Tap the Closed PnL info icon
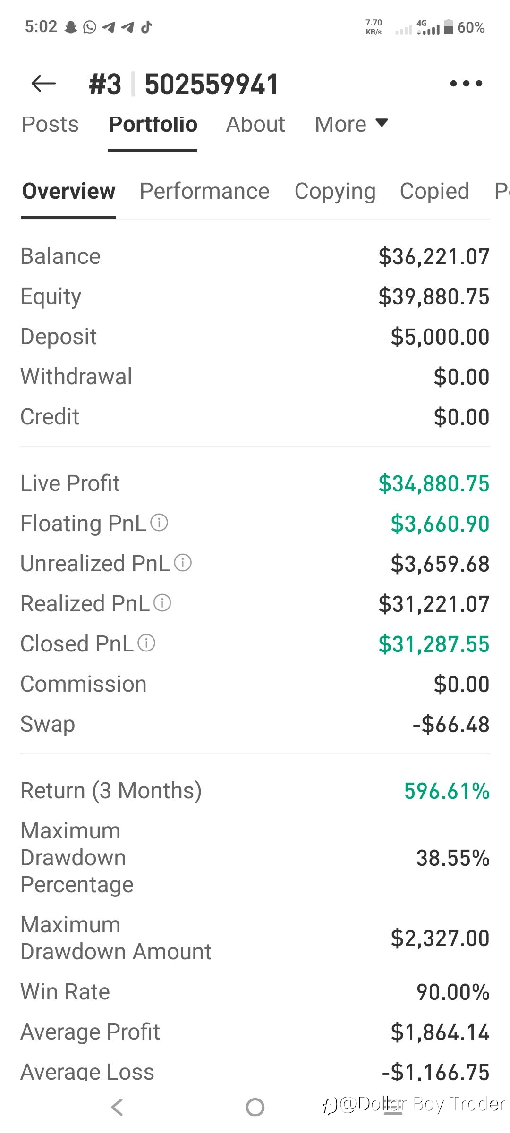Viewport: 510px width, 1133px height. pyautogui.click(x=146, y=643)
